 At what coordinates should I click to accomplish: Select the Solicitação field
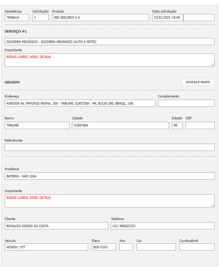pos(40,18)
